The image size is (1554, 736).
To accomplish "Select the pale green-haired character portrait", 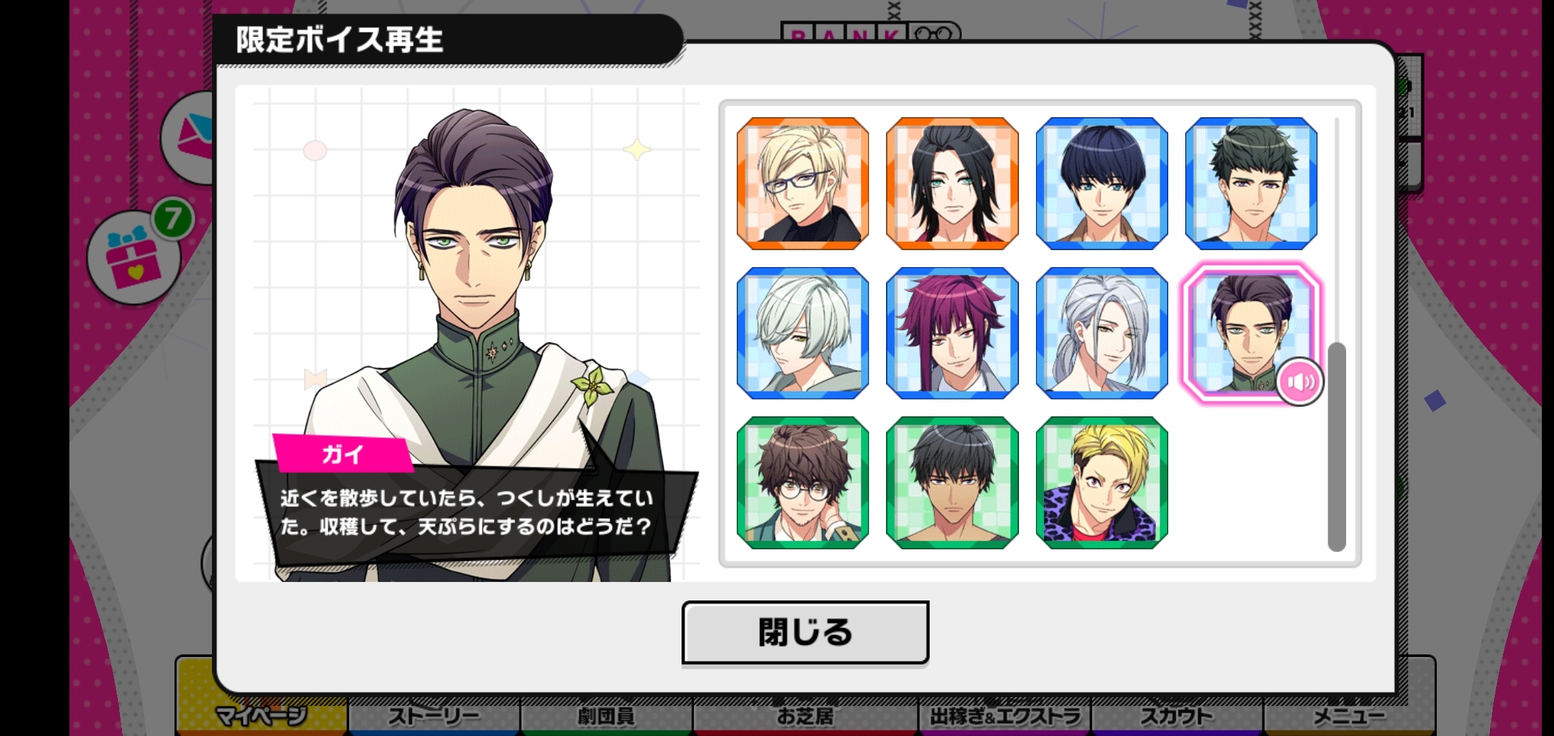I will click(x=803, y=333).
